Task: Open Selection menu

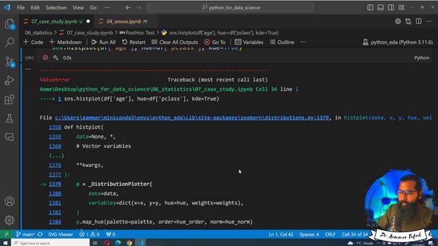Action: 56,8
